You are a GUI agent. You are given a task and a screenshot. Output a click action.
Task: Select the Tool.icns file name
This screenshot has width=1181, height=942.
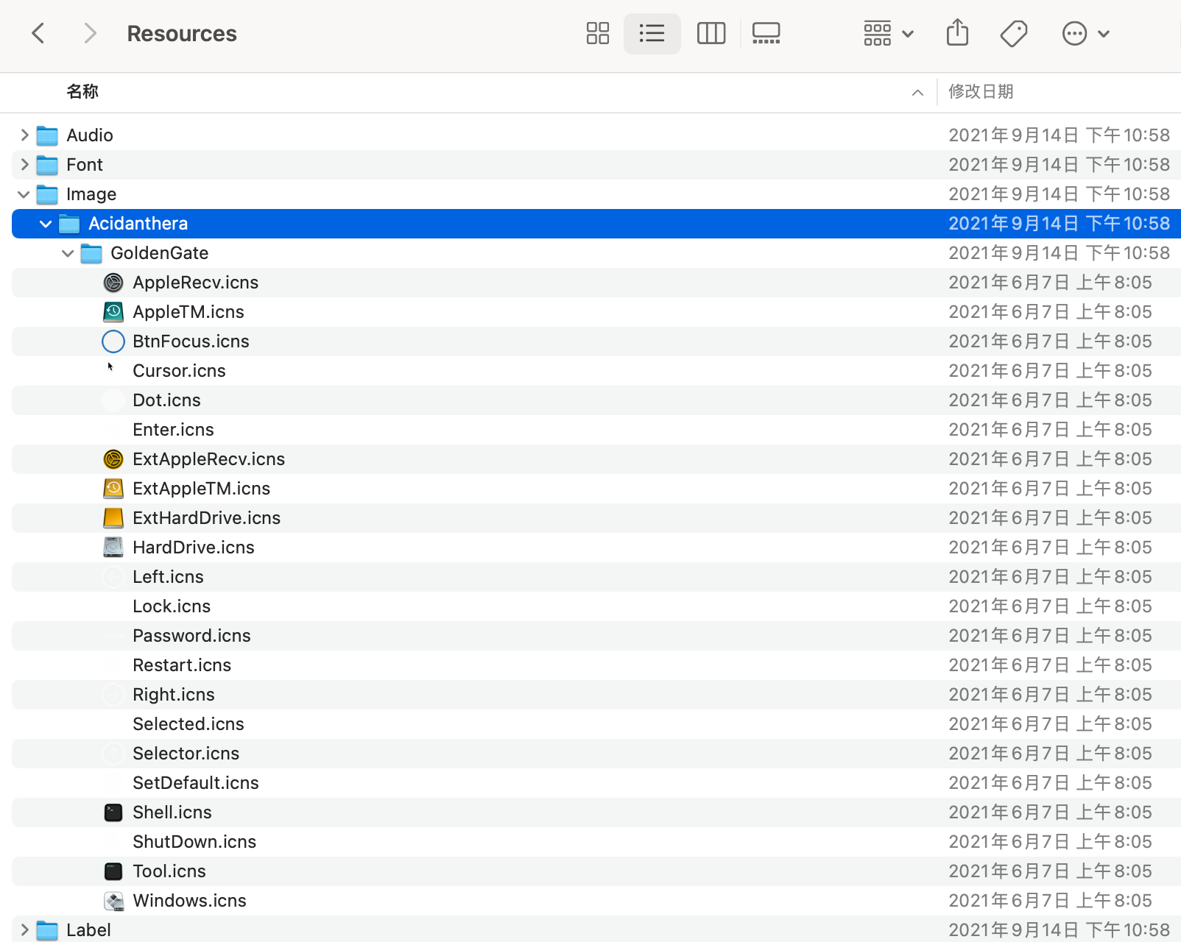click(x=169, y=871)
